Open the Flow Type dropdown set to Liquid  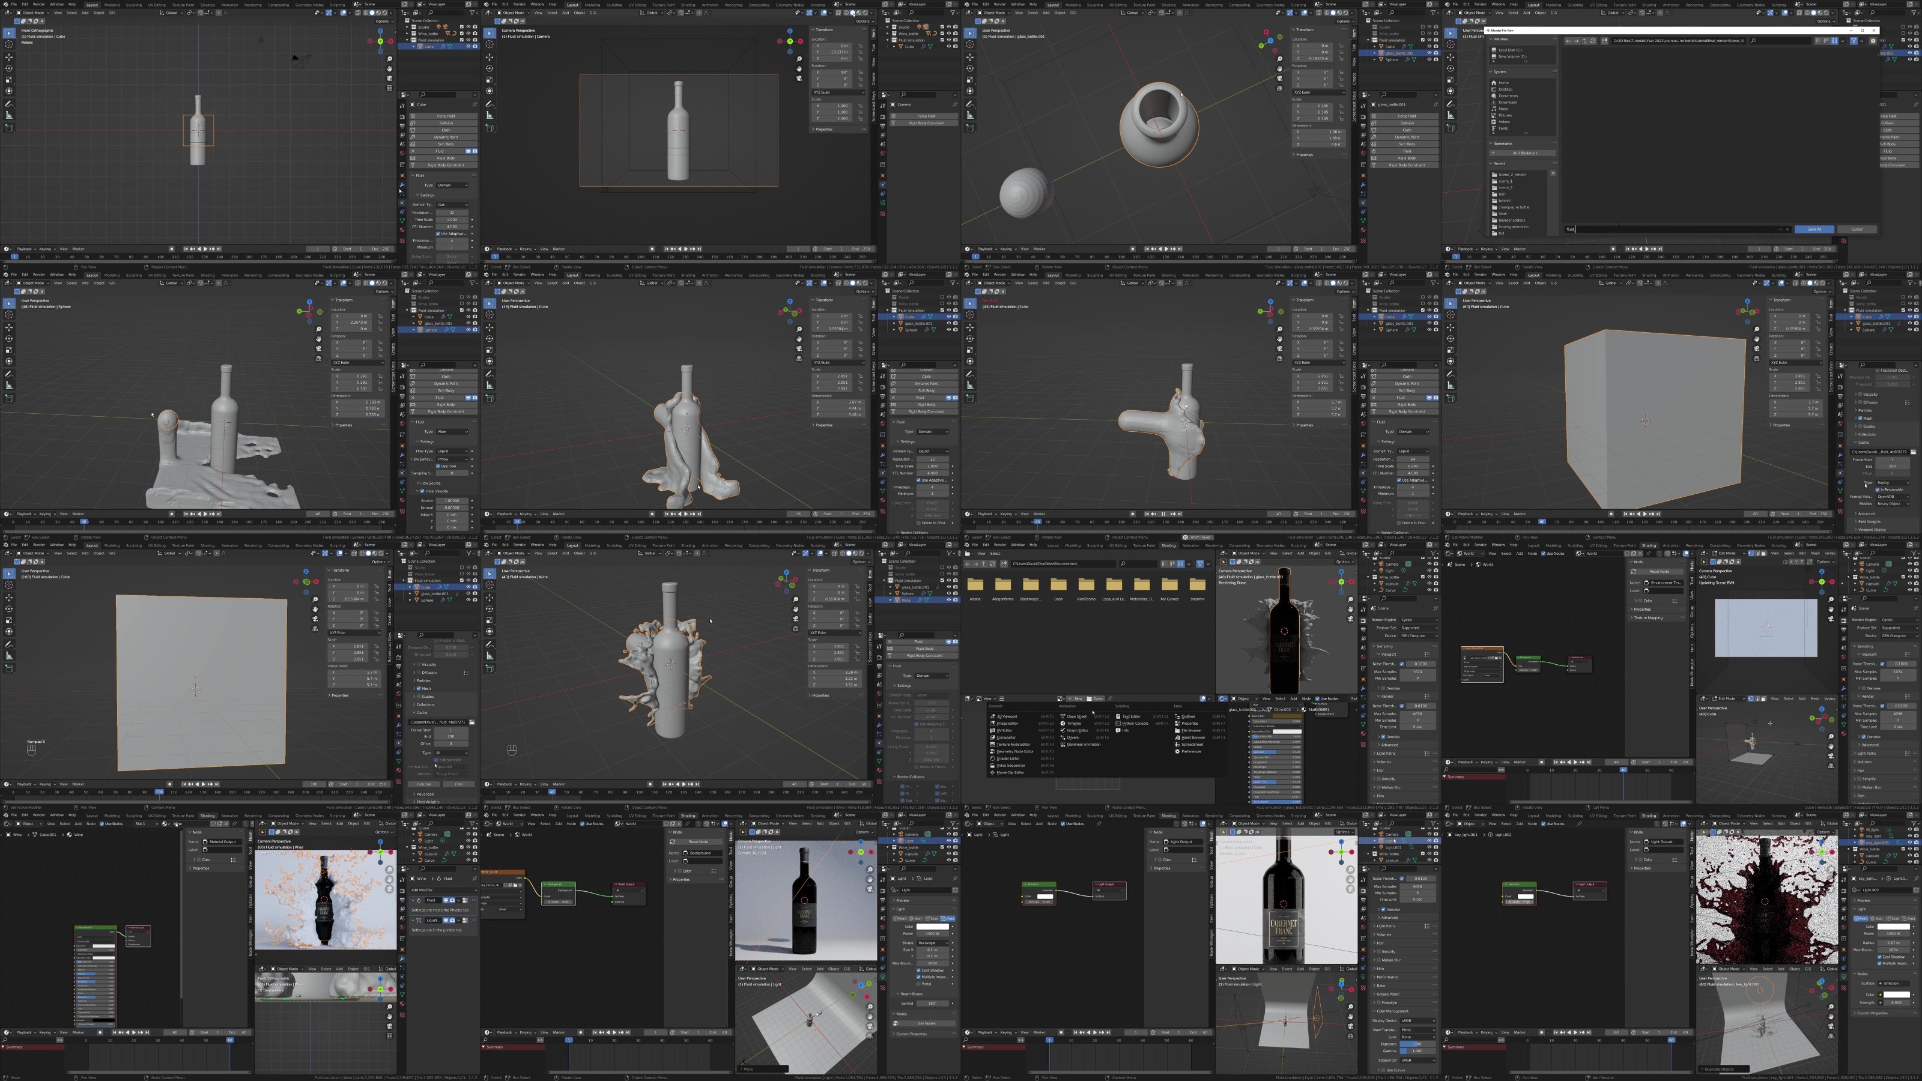pyautogui.click(x=452, y=452)
